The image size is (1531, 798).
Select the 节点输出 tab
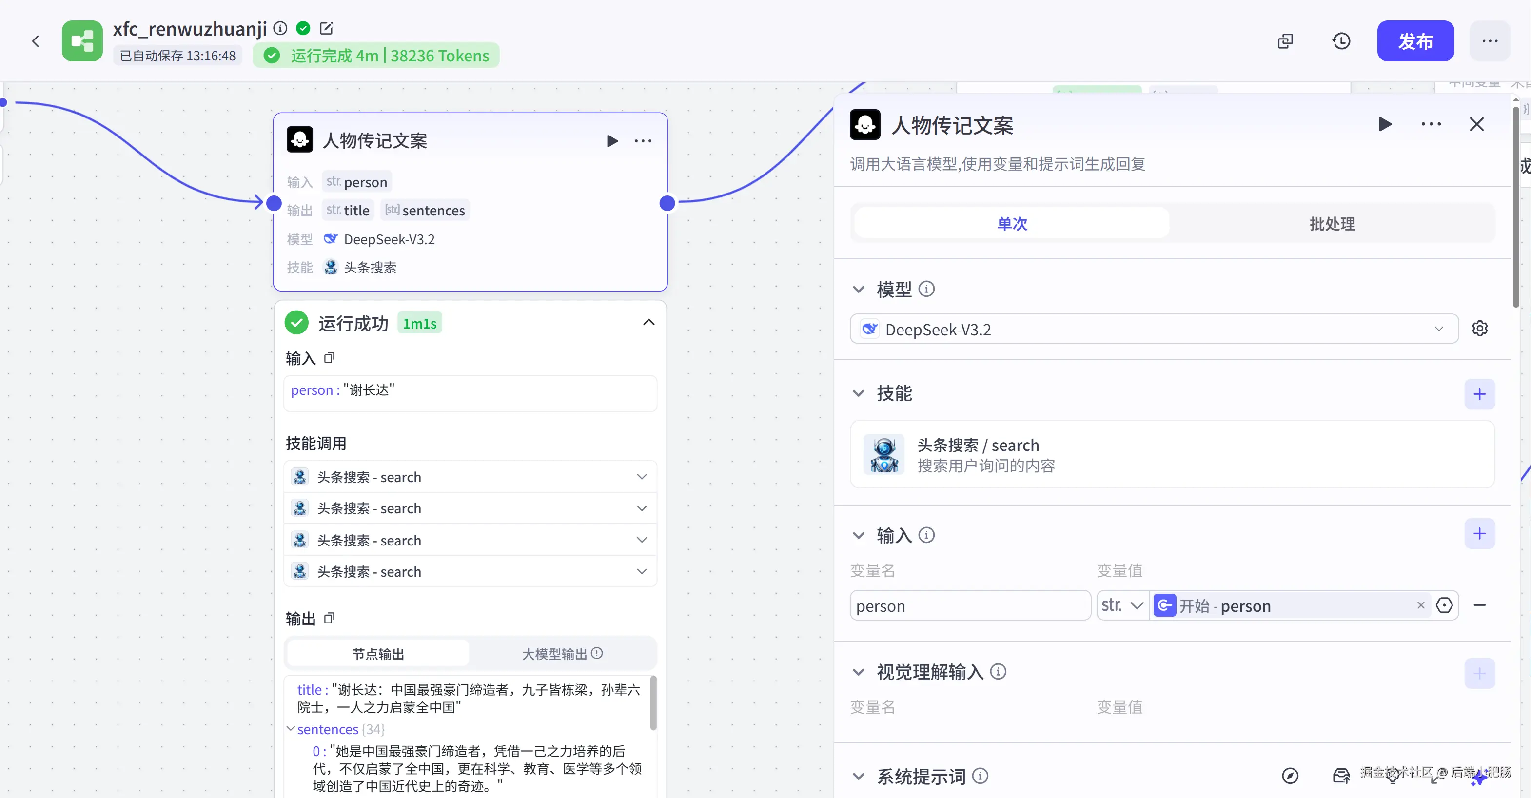pos(378,654)
